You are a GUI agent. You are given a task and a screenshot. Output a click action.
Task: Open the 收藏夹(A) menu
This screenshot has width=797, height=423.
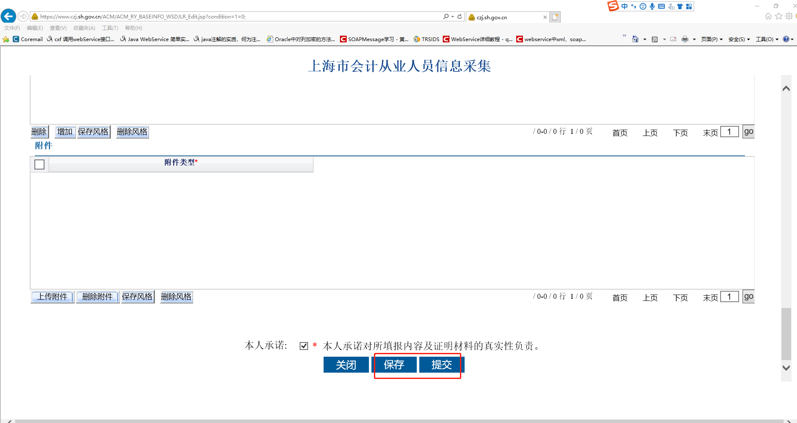click(84, 28)
